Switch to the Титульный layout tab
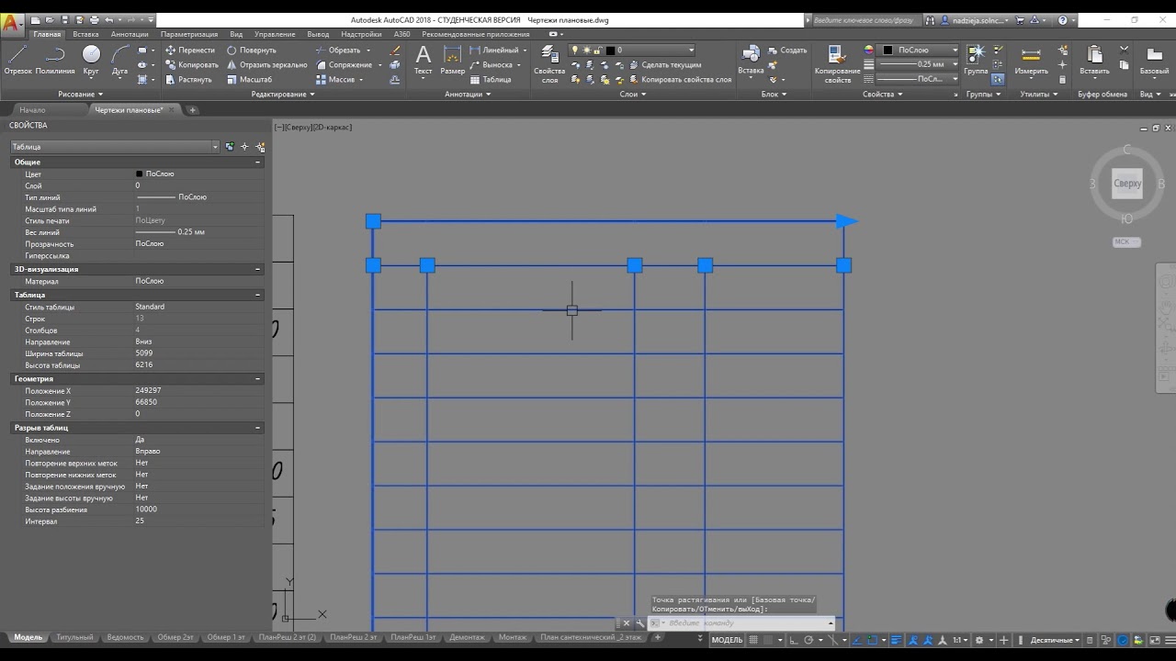 (x=74, y=637)
